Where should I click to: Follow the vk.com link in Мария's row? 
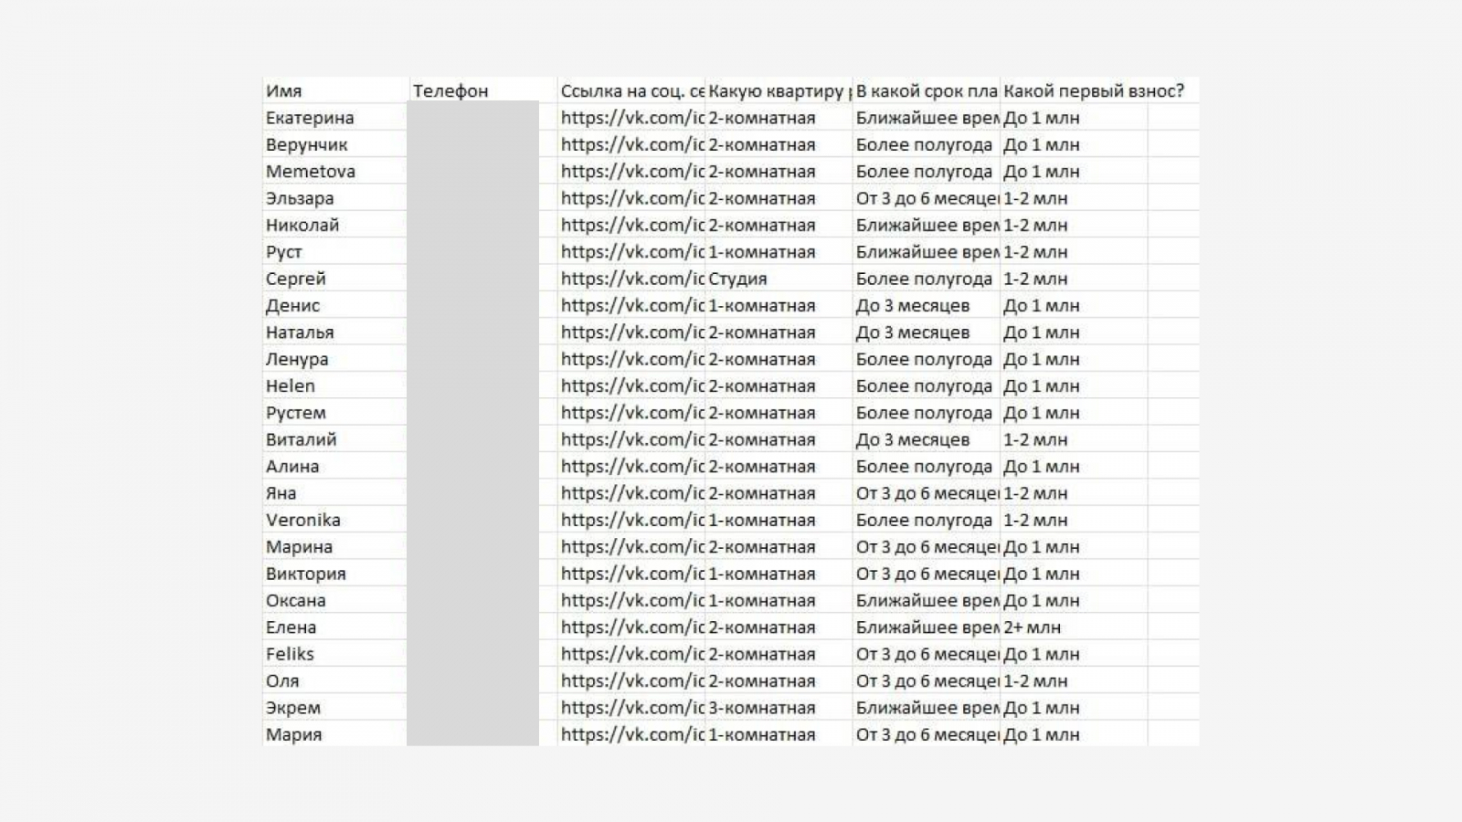(632, 734)
